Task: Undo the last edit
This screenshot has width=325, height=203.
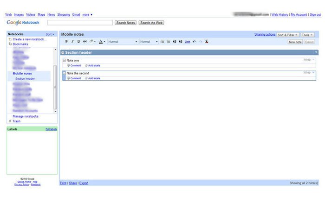Action: point(194,42)
